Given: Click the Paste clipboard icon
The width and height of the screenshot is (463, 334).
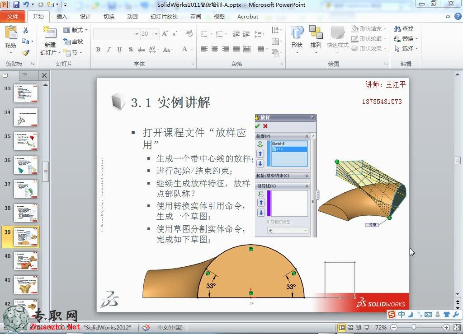Looking at the screenshot, I should tap(11, 32).
